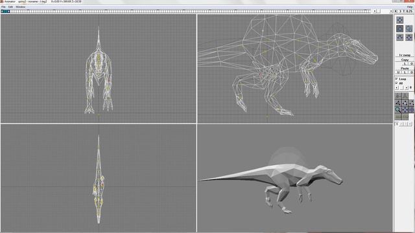Image resolution: width=415 pixels, height=233 pixels.
Task: Click the purple circular icon beside pan
Action: pos(412,109)
